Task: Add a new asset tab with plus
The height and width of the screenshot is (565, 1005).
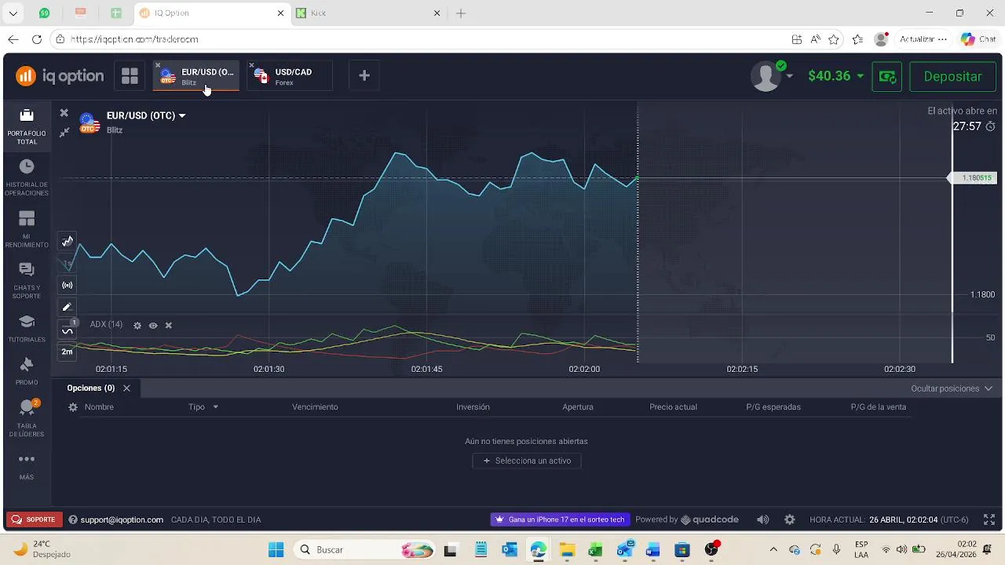Action: pyautogui.click(x=364, y=76)
